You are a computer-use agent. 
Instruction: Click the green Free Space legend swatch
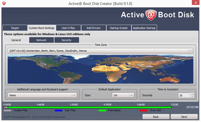(x=102, y=110)
